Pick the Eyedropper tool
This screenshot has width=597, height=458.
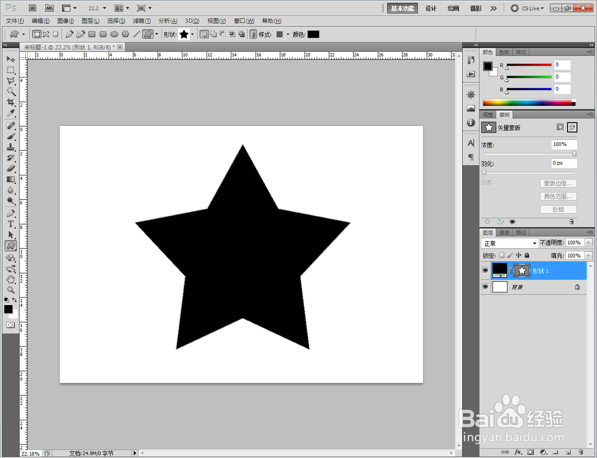(x=11, y=113)
